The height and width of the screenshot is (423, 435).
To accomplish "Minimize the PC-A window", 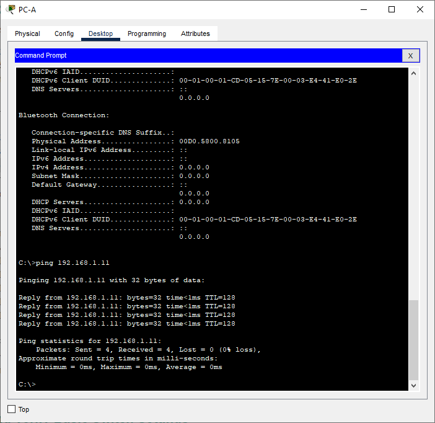I will pos(364,9).
